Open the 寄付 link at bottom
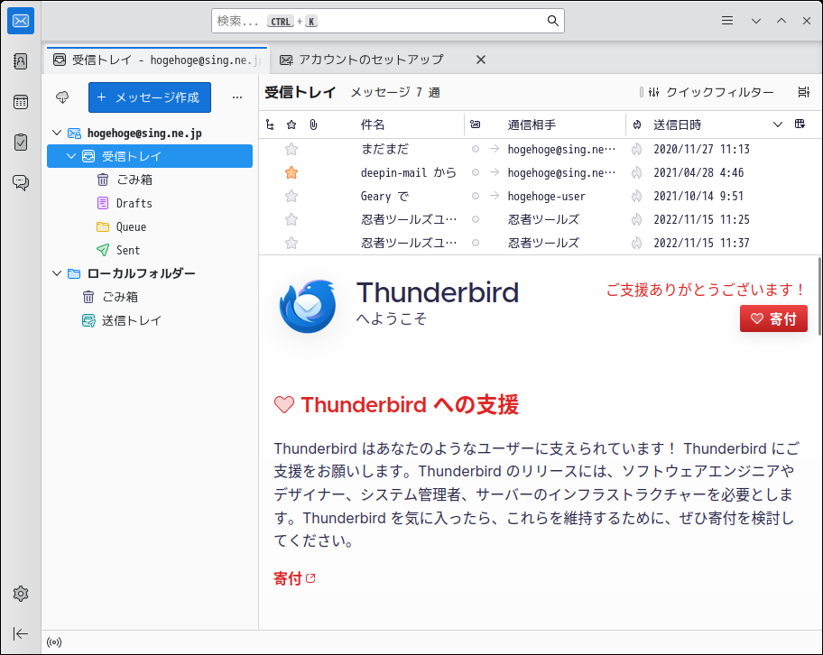823x655 pixels. [294, 578]
